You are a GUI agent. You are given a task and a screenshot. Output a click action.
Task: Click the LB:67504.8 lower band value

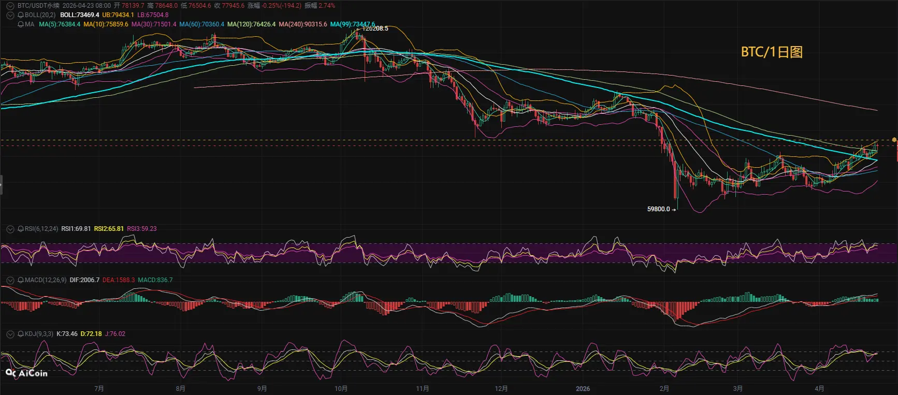[x=153, y=15]
